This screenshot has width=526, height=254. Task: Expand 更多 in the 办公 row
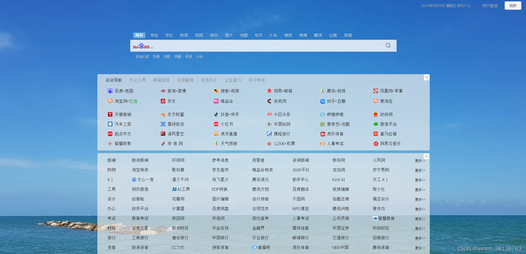(420, 209)
